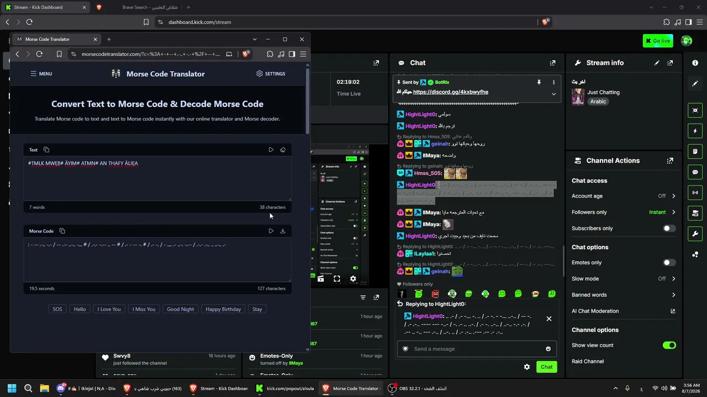The height and width of the screenshot is (397, 707).
Task: Open browser menu in Morse Translator window
Action: (303, 54)
